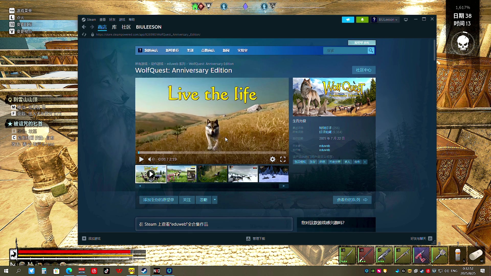491x276 pixels.
Task: Click the search magnifier in the store bar
Action: (371, 51)
